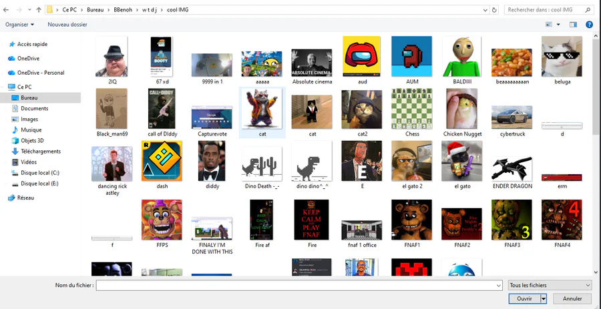Focus the Nom du fichier input field

(296, 285)
